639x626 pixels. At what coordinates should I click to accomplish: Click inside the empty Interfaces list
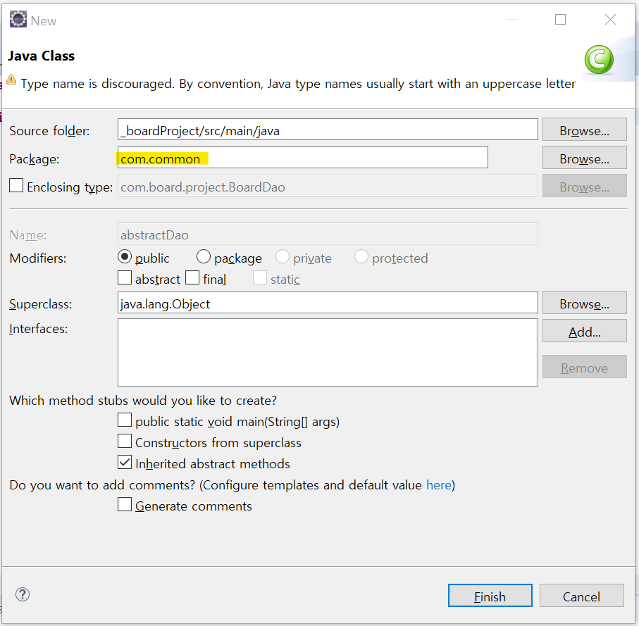pos(328,352)
